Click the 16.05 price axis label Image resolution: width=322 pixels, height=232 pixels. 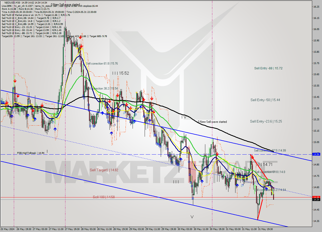316,29
